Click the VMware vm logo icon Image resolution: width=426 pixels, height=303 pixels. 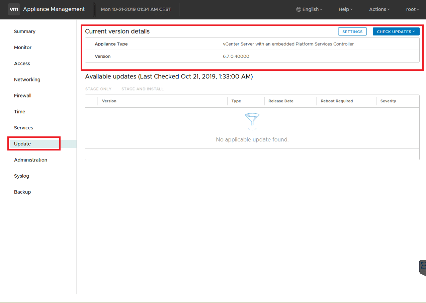click(14, 9)
